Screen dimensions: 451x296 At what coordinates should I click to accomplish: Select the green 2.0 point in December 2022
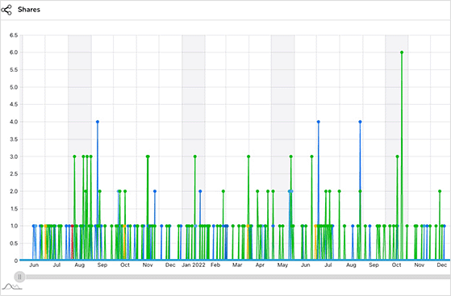tap(440, 191)
